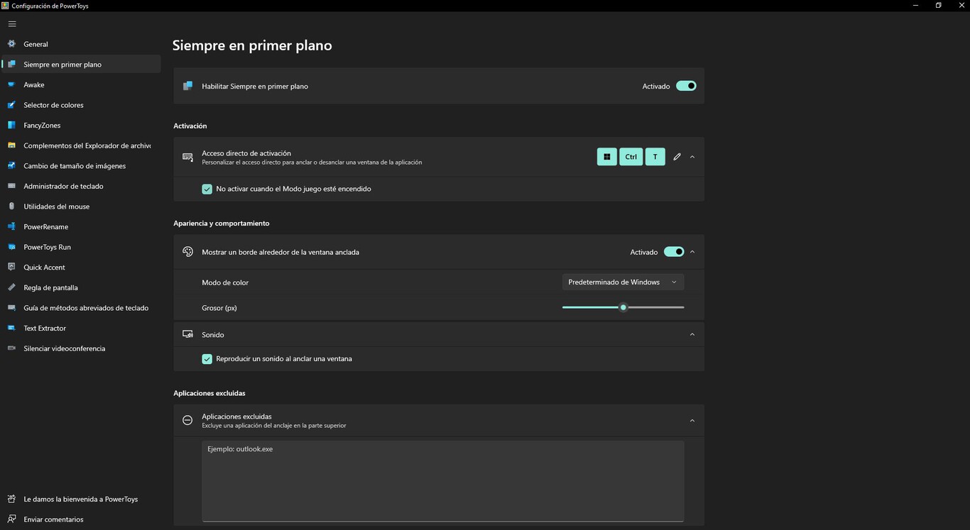Open Utilidades del mouse settings icon

click(x=11, y=206)
